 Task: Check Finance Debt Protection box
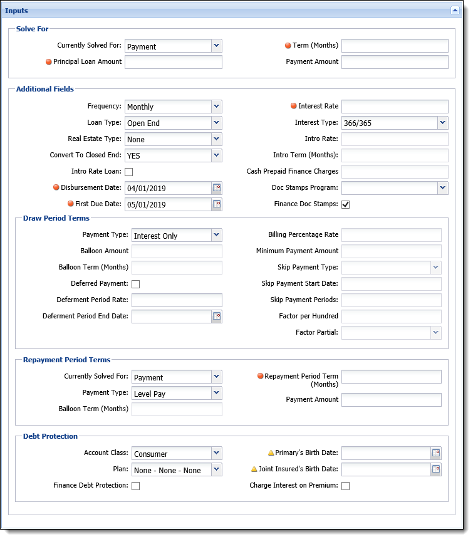[136, 486]
